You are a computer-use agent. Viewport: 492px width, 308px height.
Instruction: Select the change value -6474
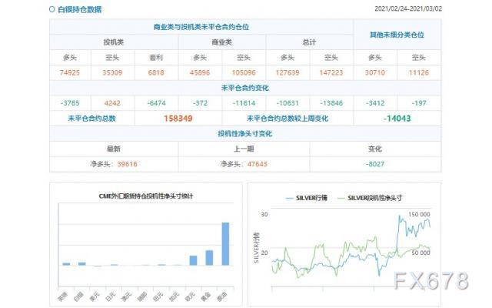coord(156,103)
